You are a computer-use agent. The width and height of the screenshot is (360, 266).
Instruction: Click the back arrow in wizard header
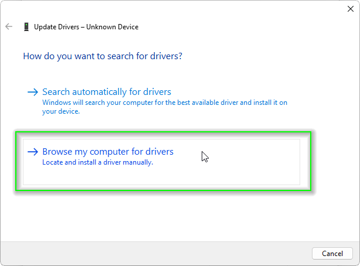[x=9, y=27]
